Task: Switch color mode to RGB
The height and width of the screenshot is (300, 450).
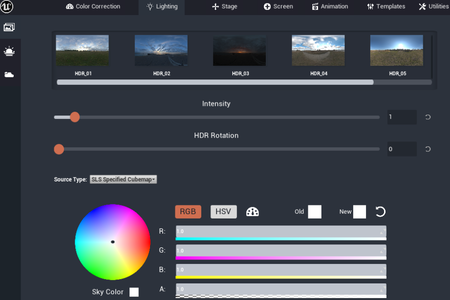Action: (188, 212)
